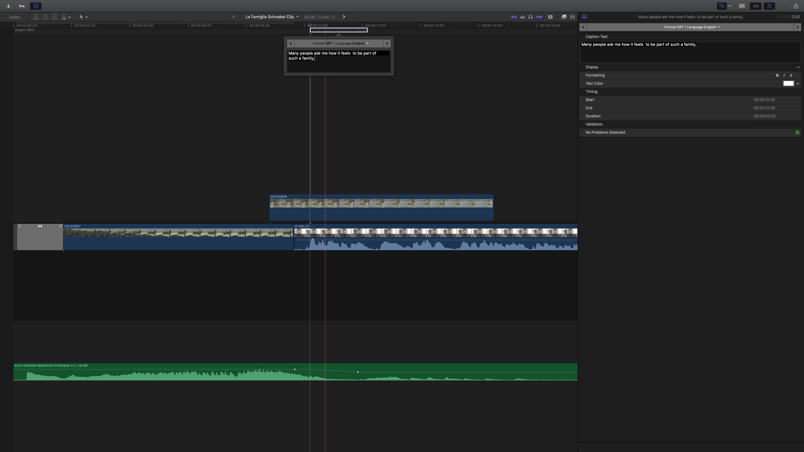
Task: Open the Transitions browser bowtie icon
Action: [573, 17]
